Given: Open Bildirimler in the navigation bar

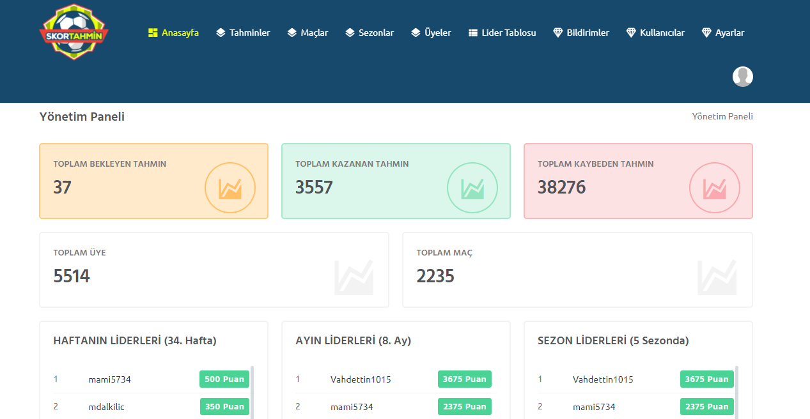Looking at the screenshot, I should tap(581, 33).
